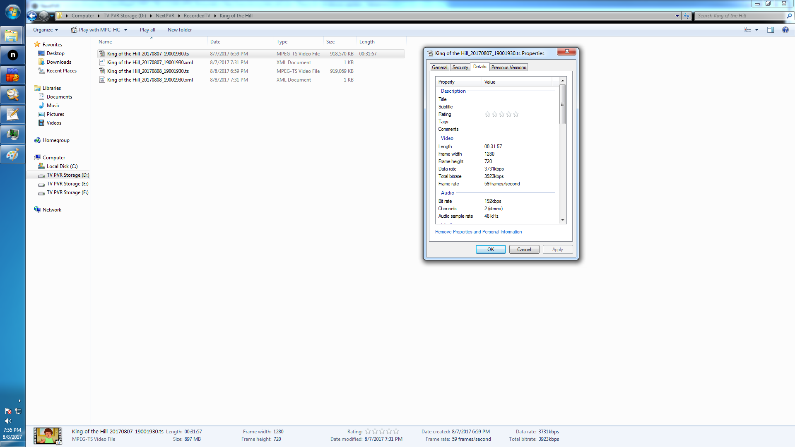Viewport: 795px width, 447px height.
Task: Launch the Paint palette taskbar icon
Action: point(12,155)
